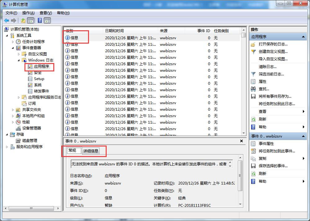
Task: Select 服务和应用程序 in tree
Action: coord(29,147)
